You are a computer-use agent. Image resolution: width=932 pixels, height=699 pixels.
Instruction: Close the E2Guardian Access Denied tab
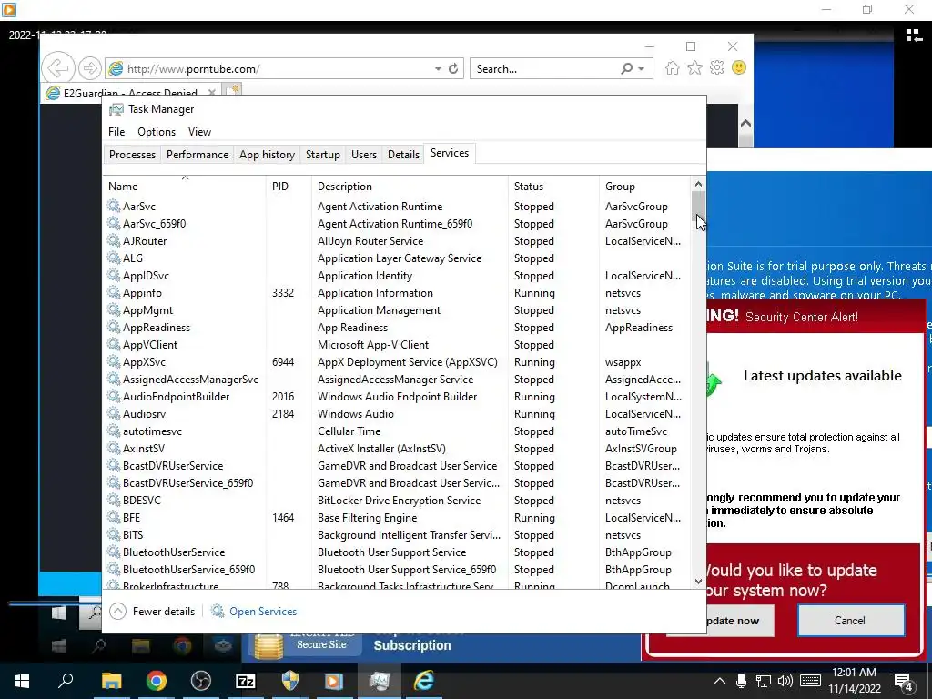click(x=211, y=93)
